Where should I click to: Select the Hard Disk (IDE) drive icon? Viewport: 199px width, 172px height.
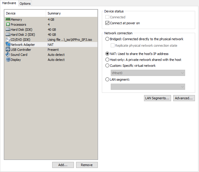pos(8,29)
